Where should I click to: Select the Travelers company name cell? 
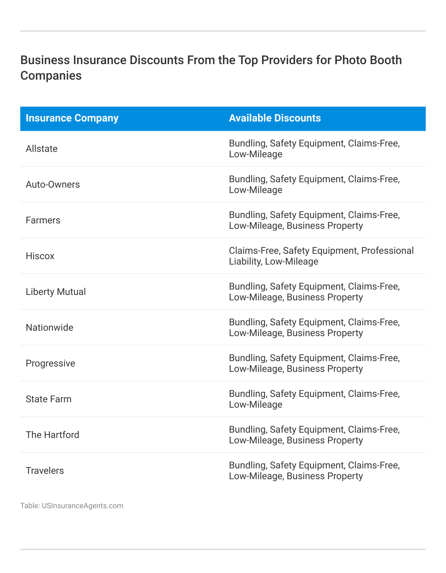click(45, 471)
